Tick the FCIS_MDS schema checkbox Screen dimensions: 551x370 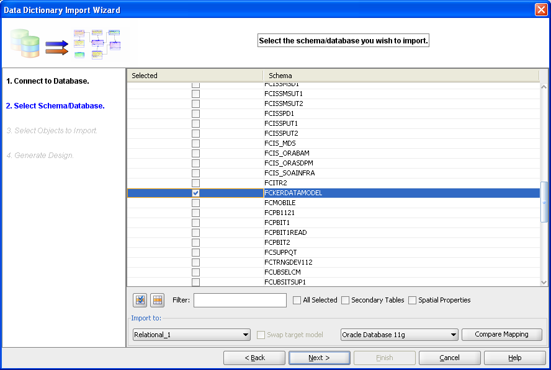click(195, 144)
